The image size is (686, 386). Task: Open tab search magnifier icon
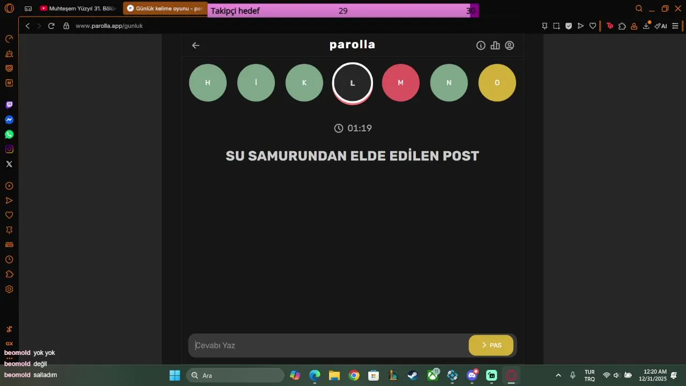[x=639, y=9]
